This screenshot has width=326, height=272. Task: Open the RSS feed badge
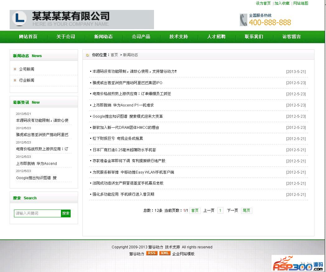[151, 253]
